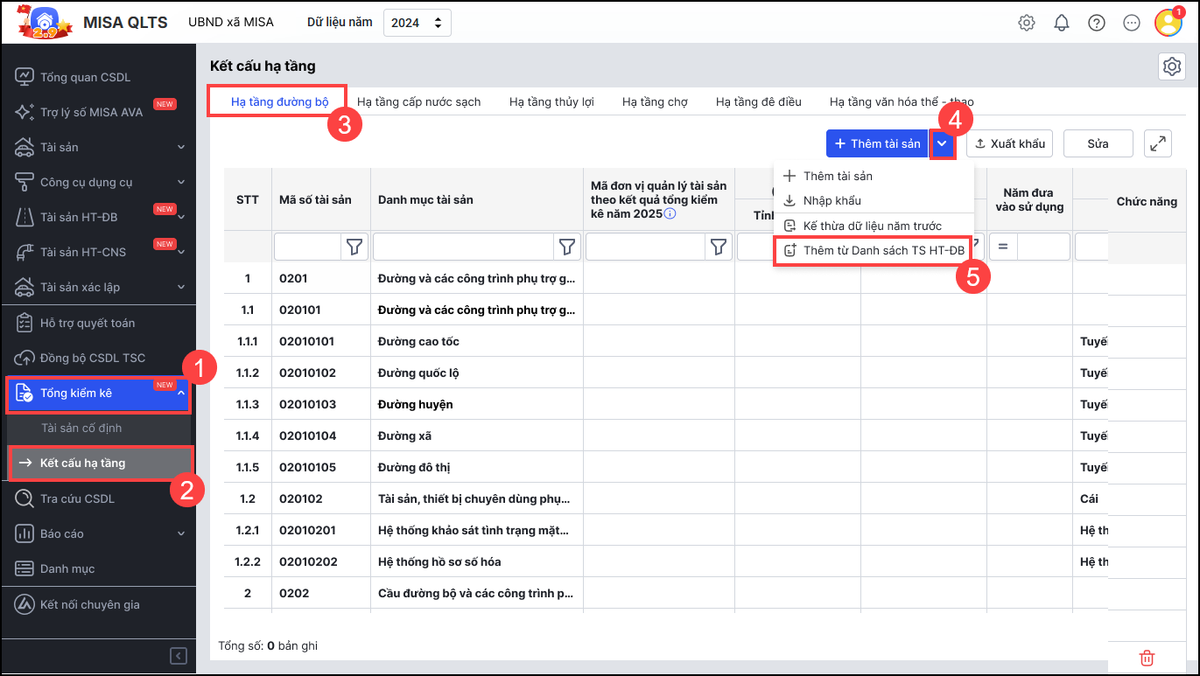Toggle the Thêm tài sản dropdown arrow
The image size is (1200, 676).
click(942, 143)
